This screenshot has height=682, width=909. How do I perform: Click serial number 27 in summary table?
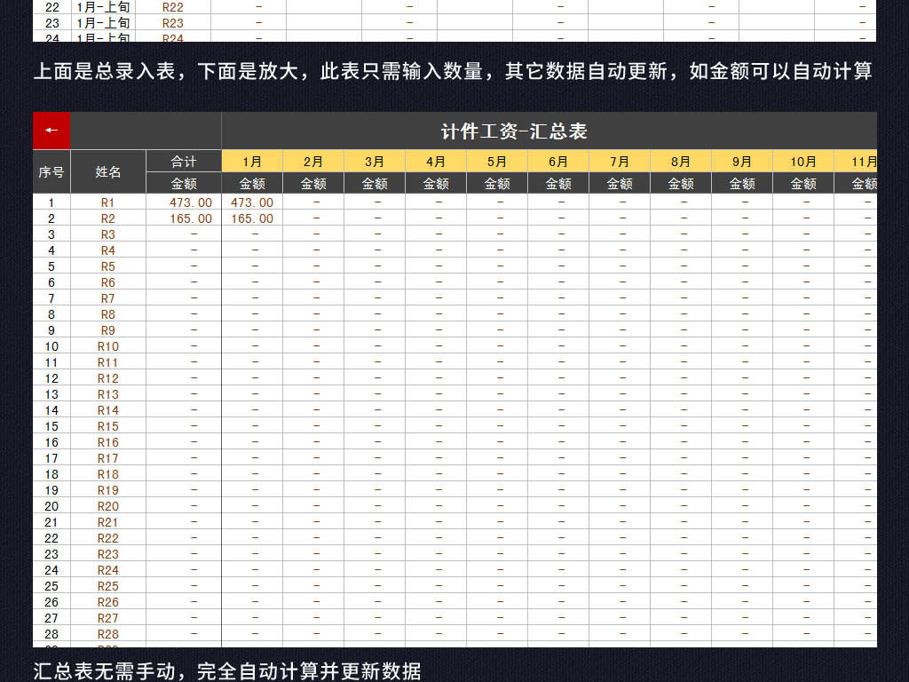click(x=51, y=618)
